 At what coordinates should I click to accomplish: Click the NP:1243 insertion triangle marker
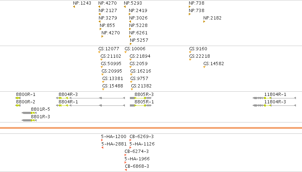click(x=74, y=7)
